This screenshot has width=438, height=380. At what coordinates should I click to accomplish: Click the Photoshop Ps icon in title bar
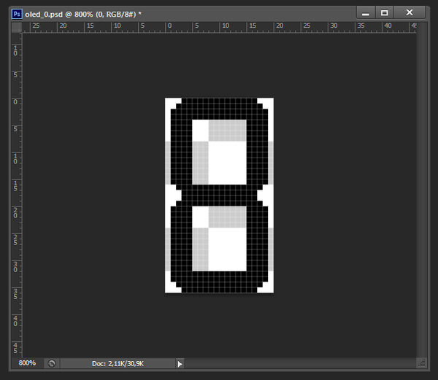(17, 12)
